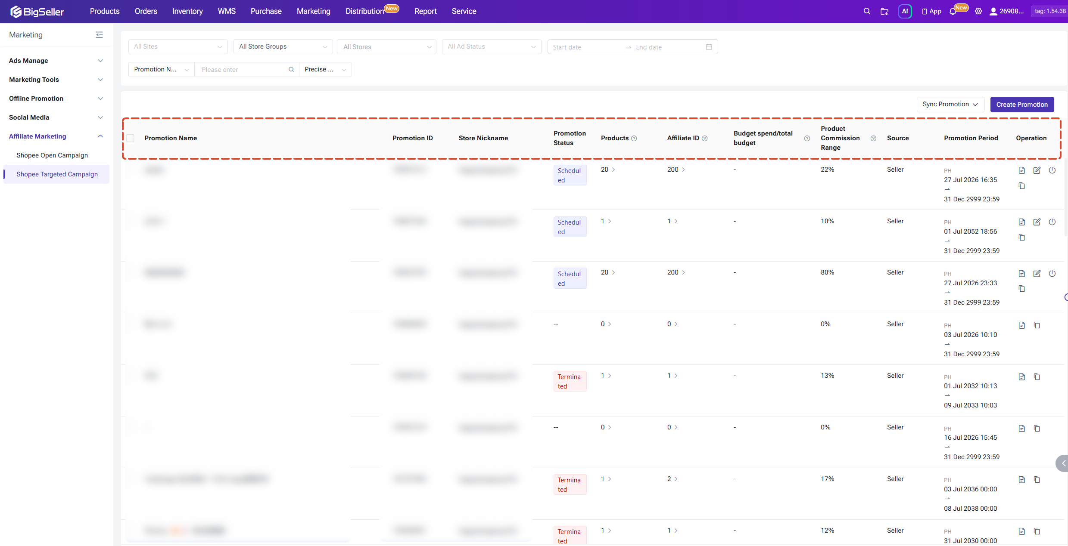The image size is (1068, 546).
Task: Click the Create Promotion button
Action: point(1022,105)
